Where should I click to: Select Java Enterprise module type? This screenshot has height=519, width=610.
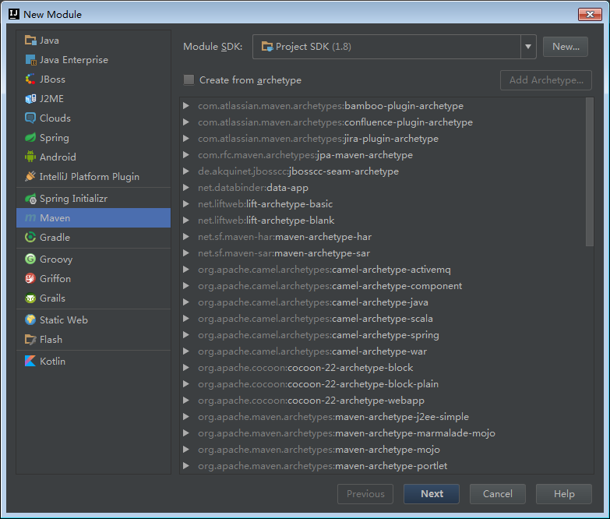[x=93, y=59]
